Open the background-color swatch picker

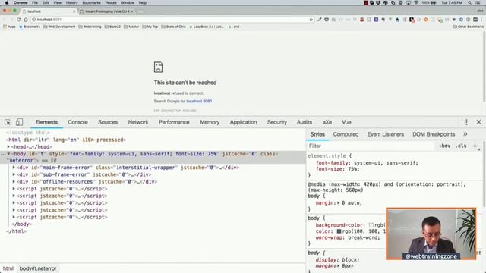tap(371, 225)
